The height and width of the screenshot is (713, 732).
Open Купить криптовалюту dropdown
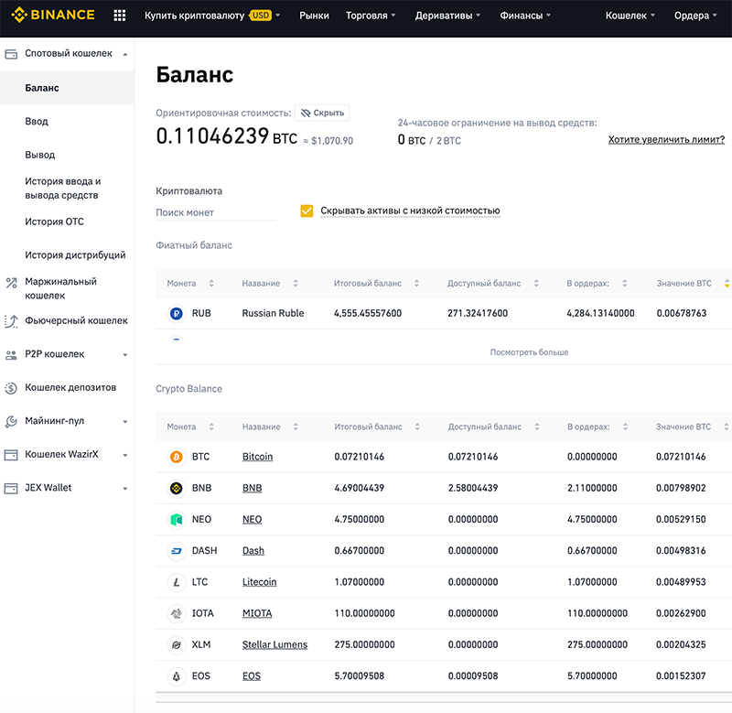[x=212, y=16]
